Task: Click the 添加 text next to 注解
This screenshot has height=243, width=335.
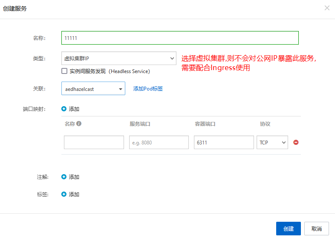Action: 74,177
